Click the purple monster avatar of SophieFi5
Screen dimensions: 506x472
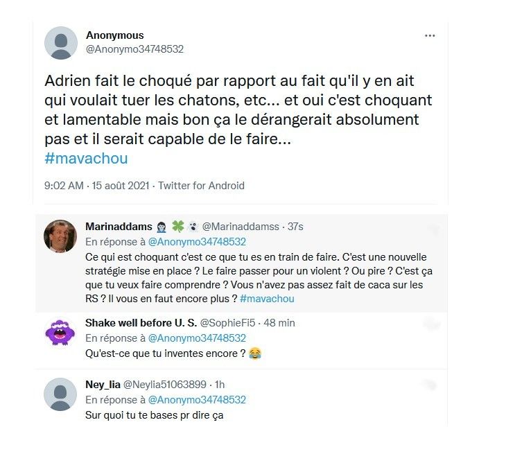[60, 332]
